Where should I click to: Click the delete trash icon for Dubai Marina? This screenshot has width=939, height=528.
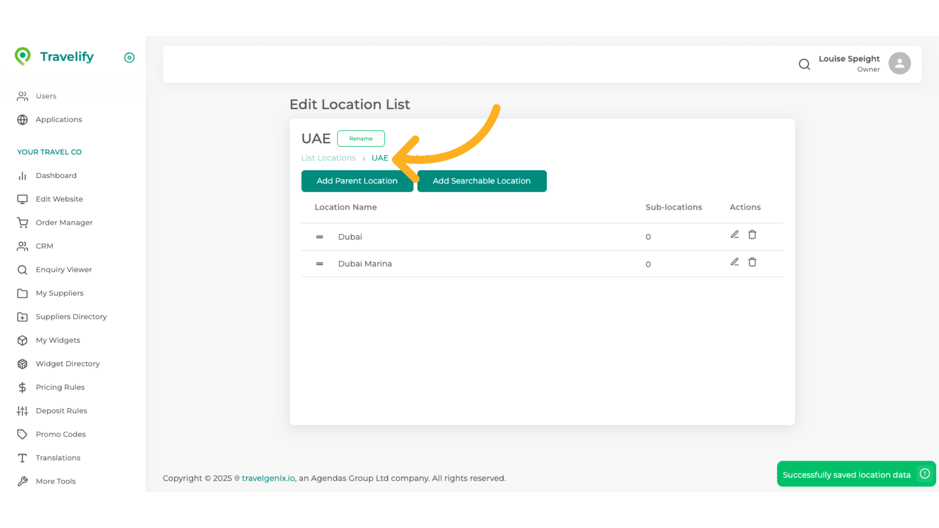(752, 262)
